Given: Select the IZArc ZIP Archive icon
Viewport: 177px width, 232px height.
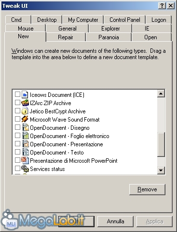Looking at the screenshot, I should [x=25, y=103].
